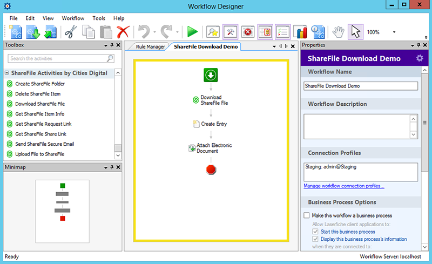Screen dimensions: 432x264
Task: Run the workflow with green play icon
Action: (x=192, y=32)
